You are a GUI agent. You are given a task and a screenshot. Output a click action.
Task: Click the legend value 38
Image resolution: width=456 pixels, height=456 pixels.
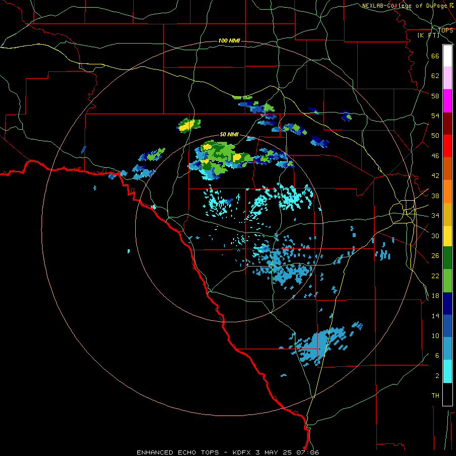click(435, 196)
